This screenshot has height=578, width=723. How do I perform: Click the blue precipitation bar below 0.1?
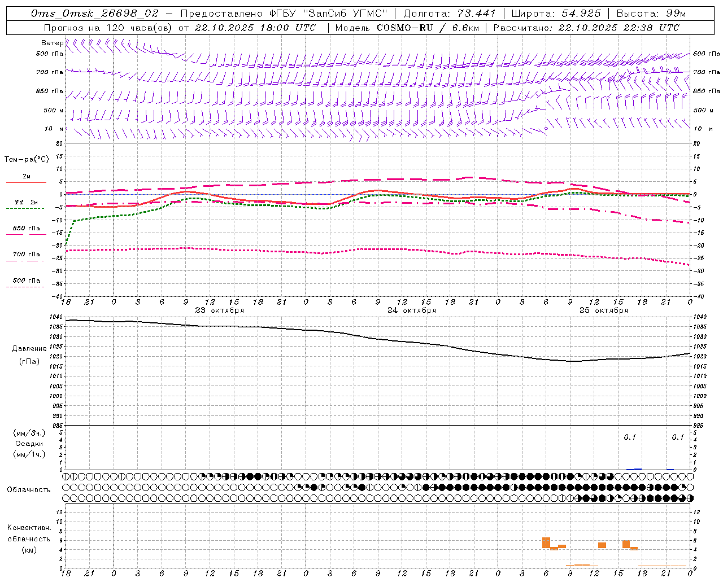tap(638, 469)
